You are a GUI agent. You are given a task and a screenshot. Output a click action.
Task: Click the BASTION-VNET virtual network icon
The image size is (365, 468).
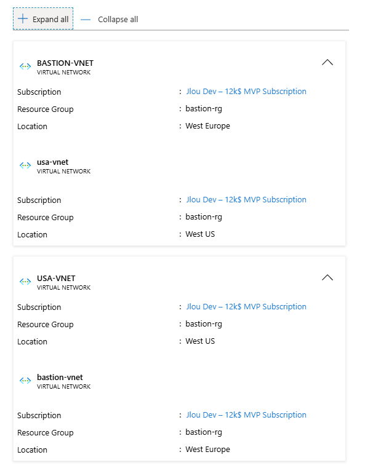click(x=25, y=66)
